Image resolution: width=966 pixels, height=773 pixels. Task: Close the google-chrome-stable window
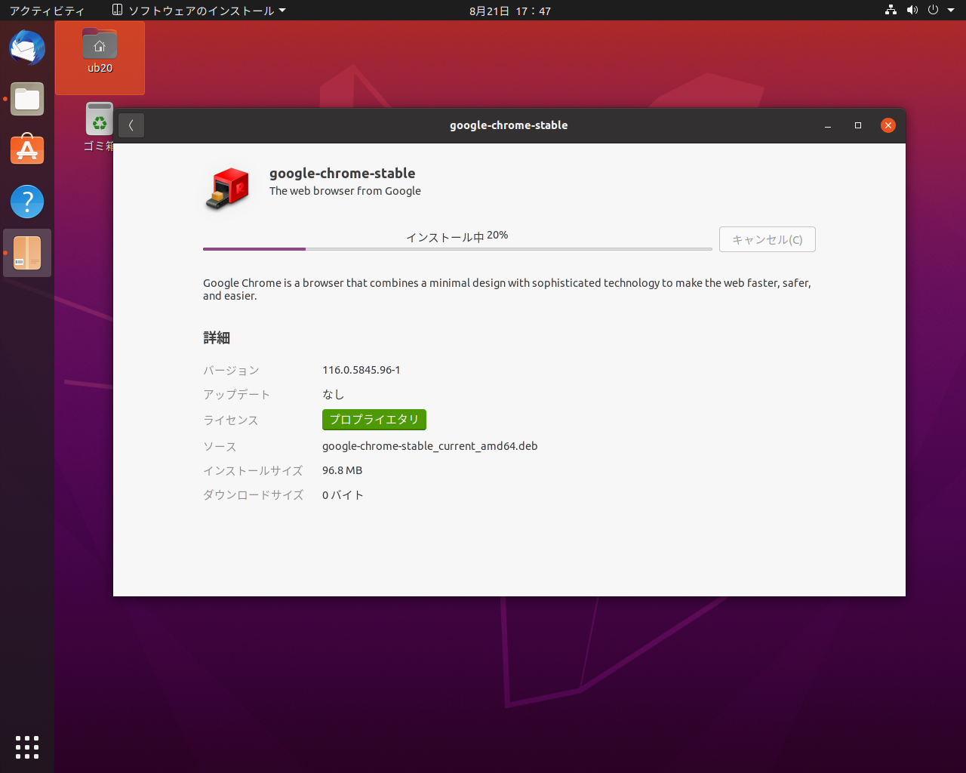(x=888, y=125)
